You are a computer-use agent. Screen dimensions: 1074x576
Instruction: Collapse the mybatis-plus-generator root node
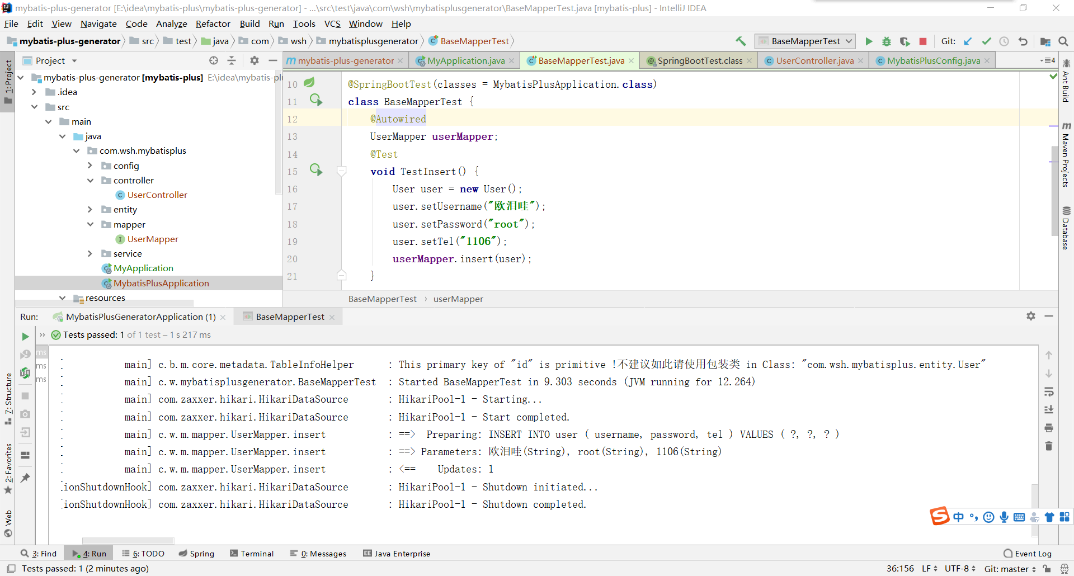coord(21,77)
